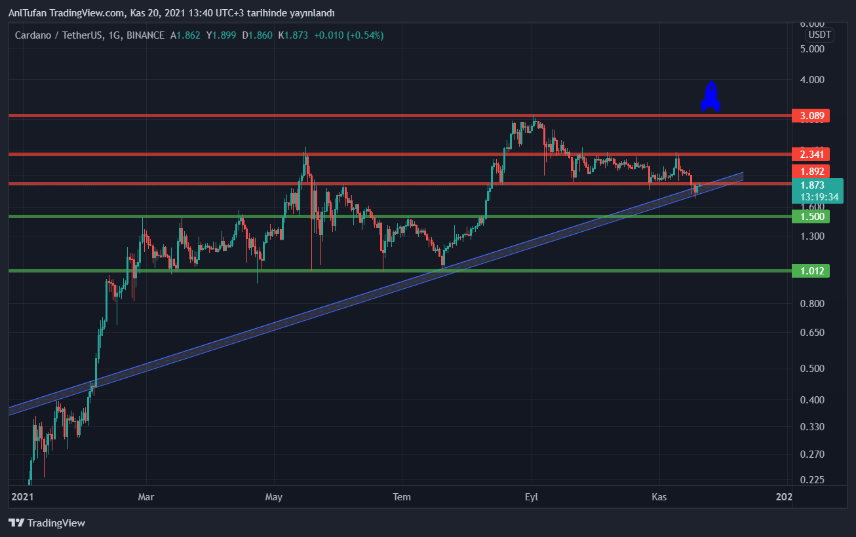Click the Kas label on time axis
The height and width of the screenshot is (537, 856).
(659, 497)
